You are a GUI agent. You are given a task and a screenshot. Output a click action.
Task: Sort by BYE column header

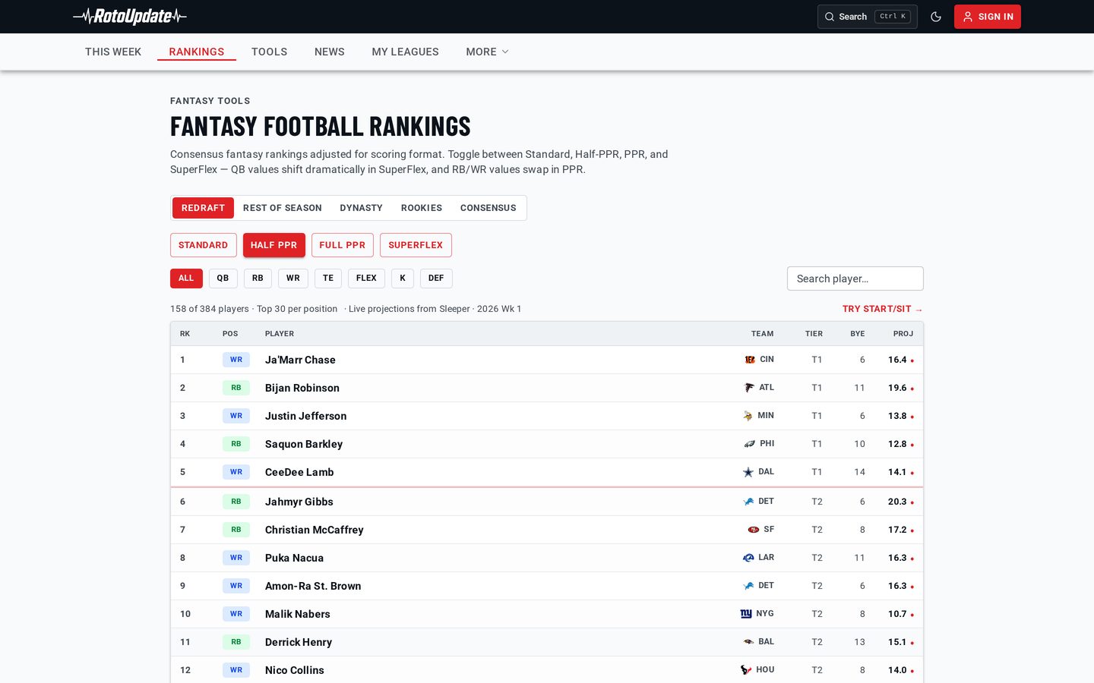coord(858,334)
